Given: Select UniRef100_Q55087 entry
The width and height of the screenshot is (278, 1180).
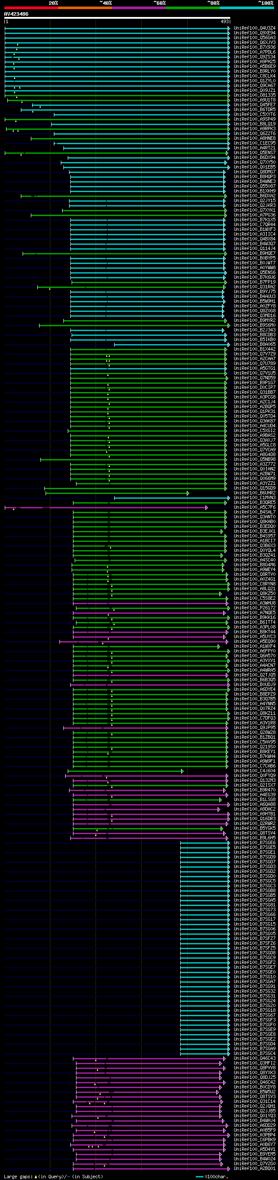Looking at the screenshot, I should coord(254,186).
